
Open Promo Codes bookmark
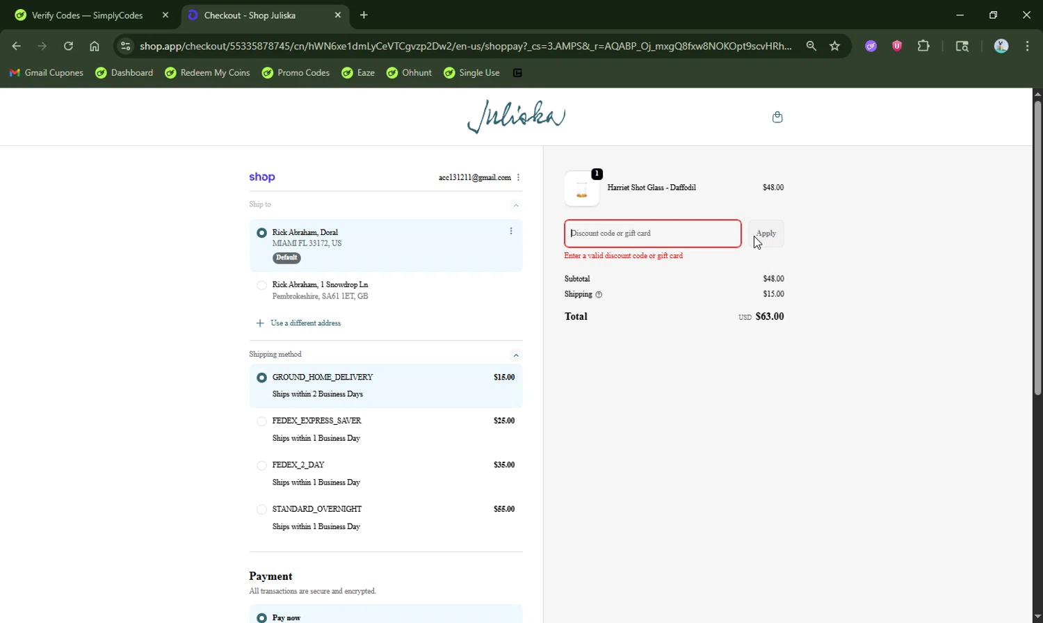pos(296,72)
